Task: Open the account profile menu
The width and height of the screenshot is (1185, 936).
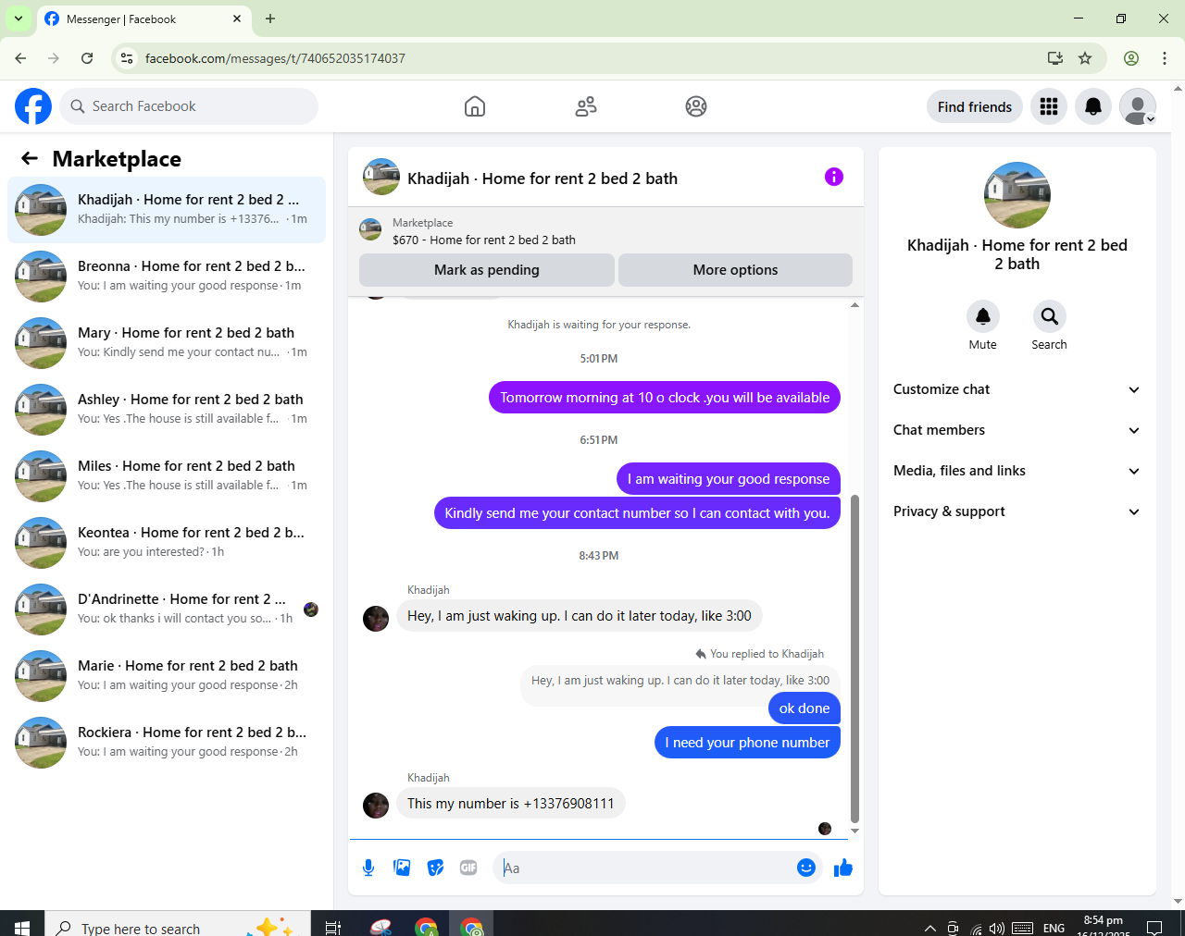Action: [x=1138, y=106]
